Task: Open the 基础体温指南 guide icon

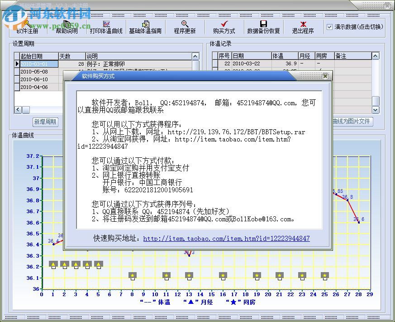Action: [145, 27]
